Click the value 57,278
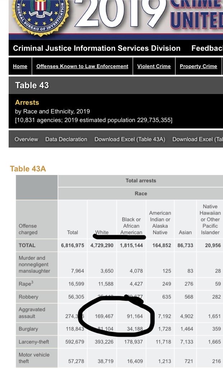Viewport: 223px width, 368px height. (x=76, y=361)
